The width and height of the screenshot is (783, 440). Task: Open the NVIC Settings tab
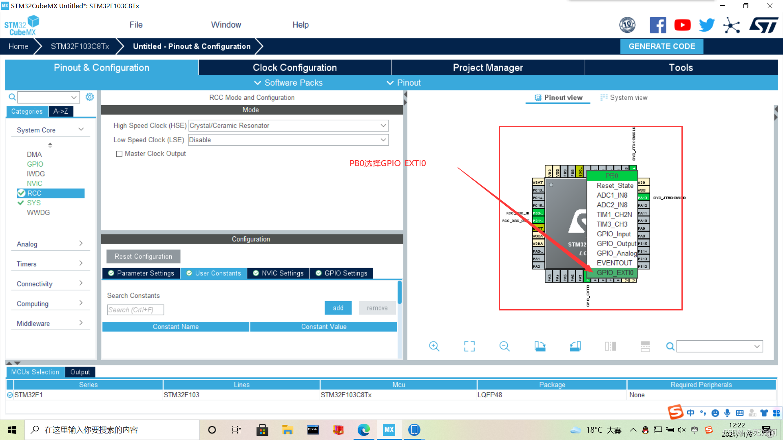pyautogui.click(x=279, y=273)
